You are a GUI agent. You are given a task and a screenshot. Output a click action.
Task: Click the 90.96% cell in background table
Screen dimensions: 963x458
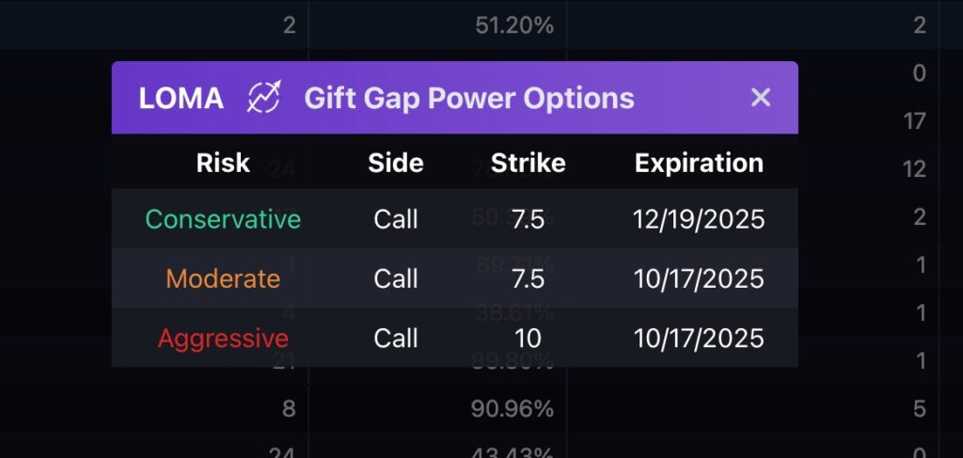click(x=513, y=409)
